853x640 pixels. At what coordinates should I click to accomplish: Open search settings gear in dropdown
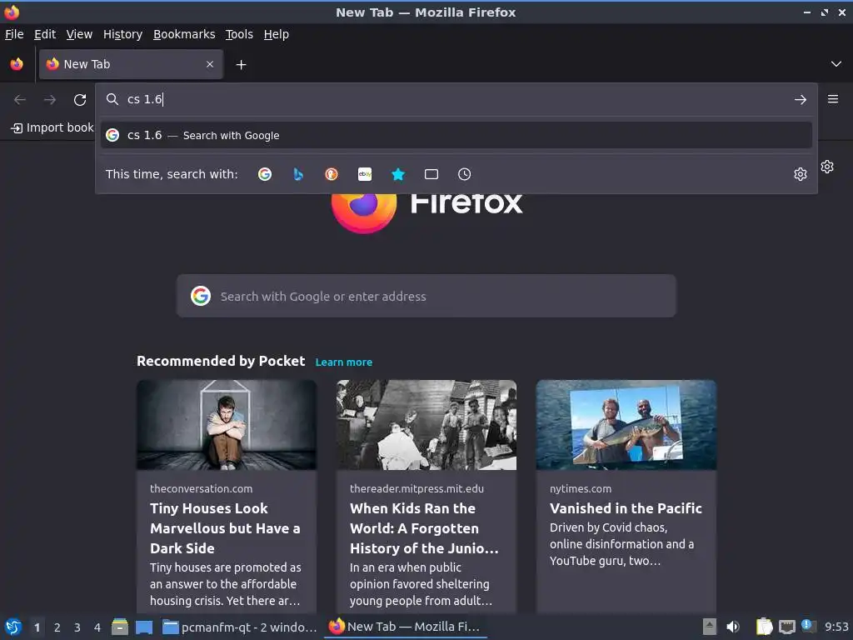pyautogui.click(x=801, y=174)
